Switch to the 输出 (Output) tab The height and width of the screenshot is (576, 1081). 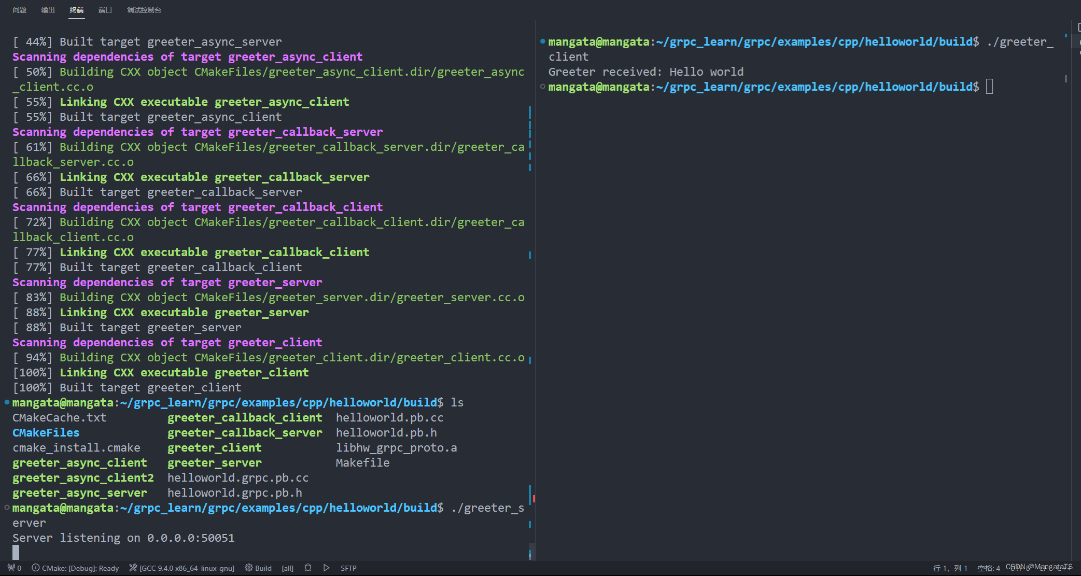pyautogui.click(x=48, y=10)
